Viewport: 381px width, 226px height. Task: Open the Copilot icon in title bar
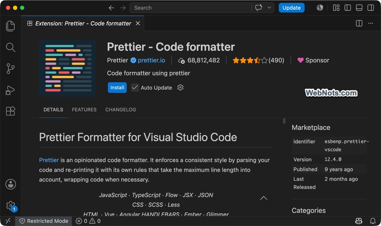(x=320, y=8)
